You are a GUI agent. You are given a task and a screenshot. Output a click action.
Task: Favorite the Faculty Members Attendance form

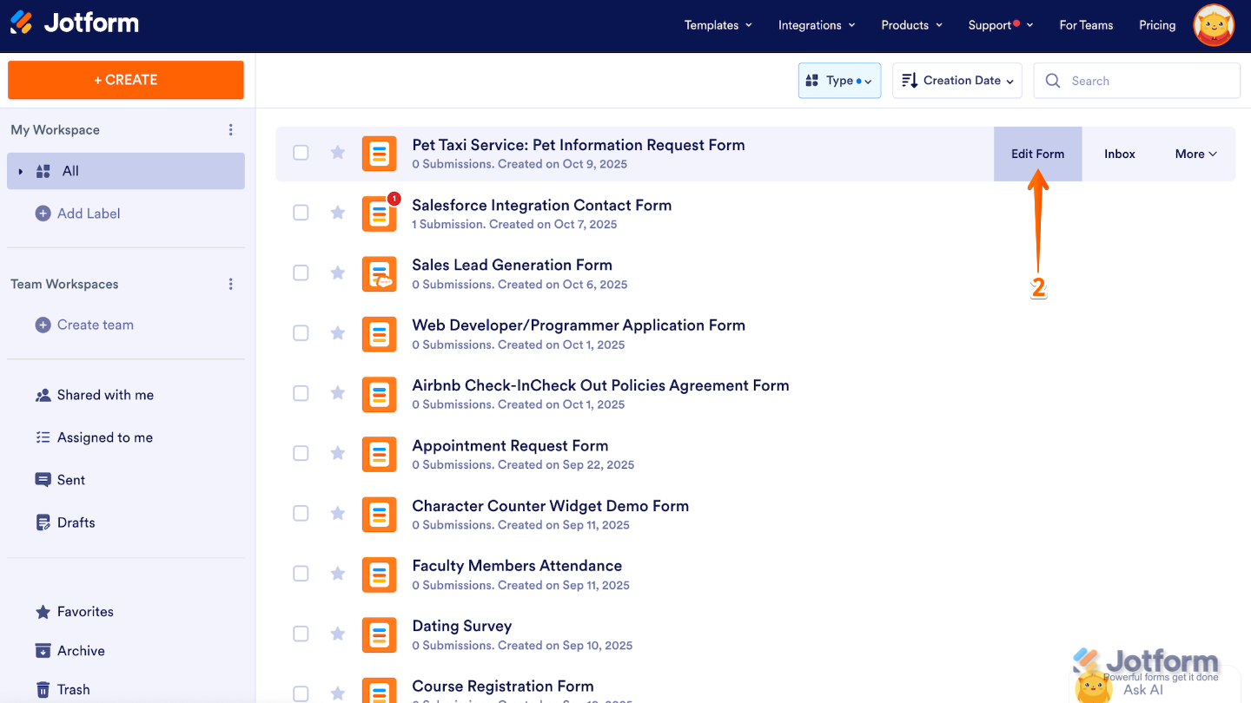tap(337, 574)
